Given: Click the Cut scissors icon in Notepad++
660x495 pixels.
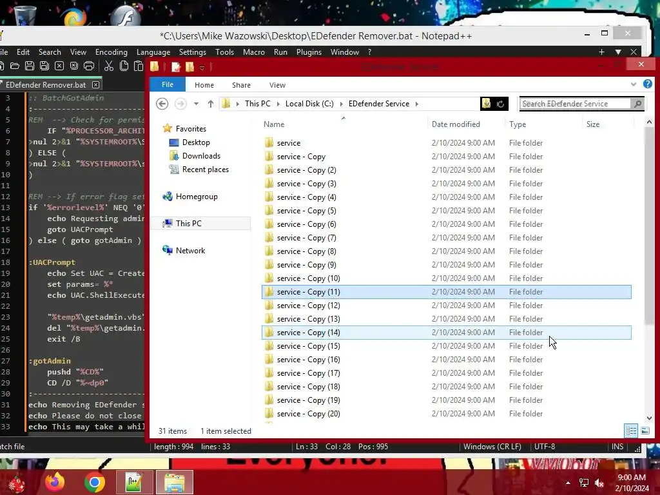Looking at the screenshot, I should click(x=108, y=66).
